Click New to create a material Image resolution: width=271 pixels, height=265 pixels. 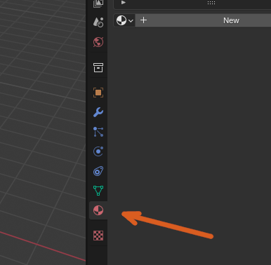[203, 20]
